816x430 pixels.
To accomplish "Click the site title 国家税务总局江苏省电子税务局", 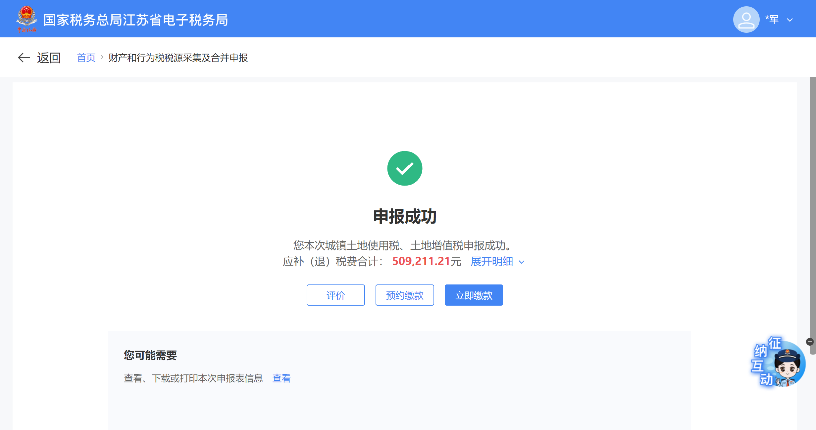I will [136, 20].
